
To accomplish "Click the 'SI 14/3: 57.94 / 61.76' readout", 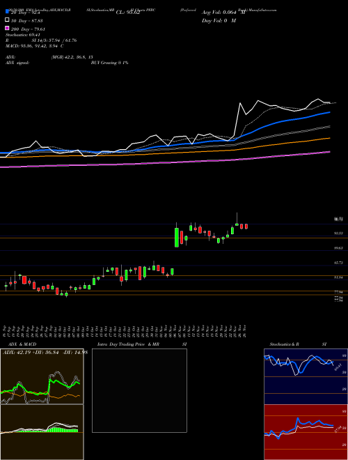I will click(x=54, y=40).
